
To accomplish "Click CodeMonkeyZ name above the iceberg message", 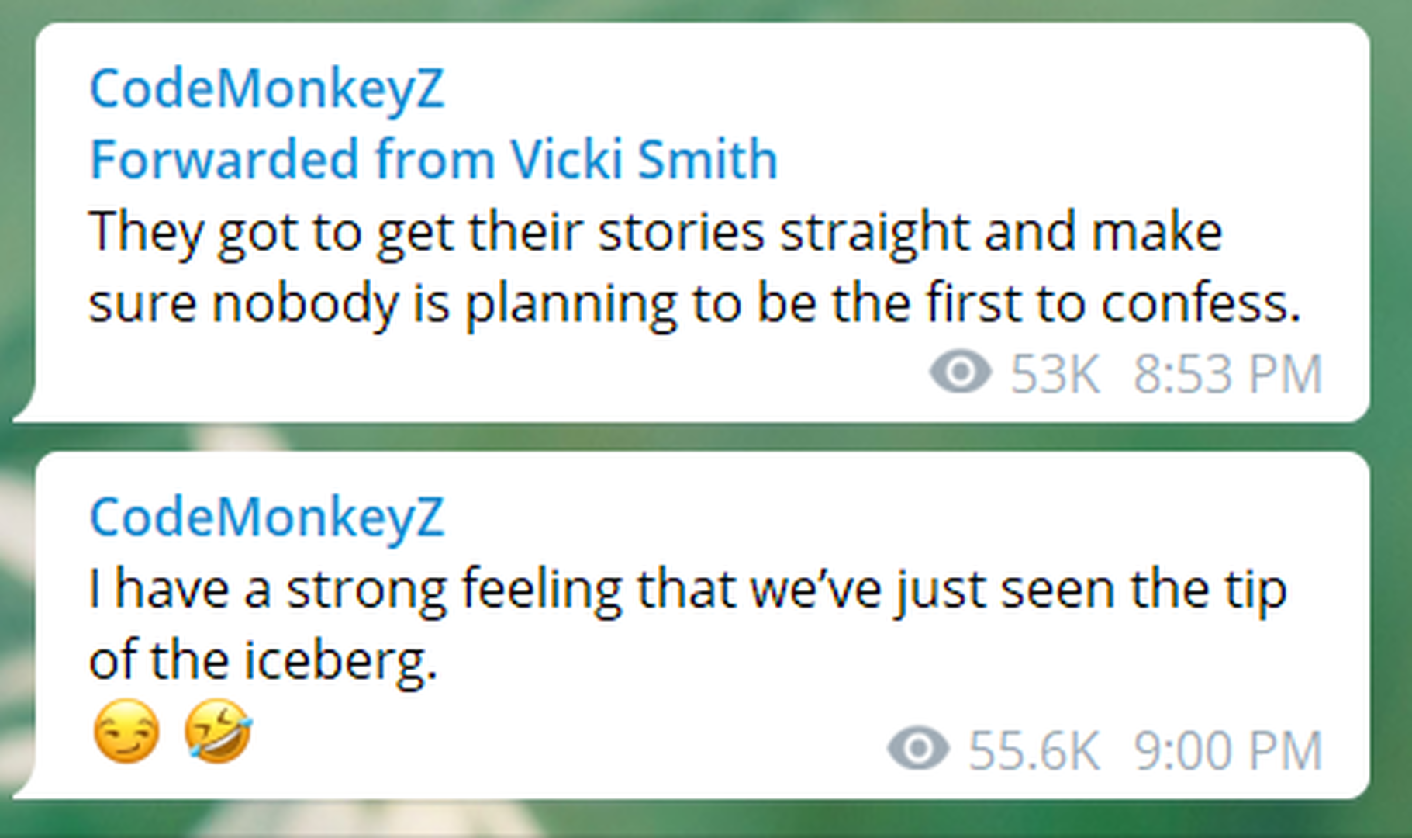I will pyautogui.click(x=267, y=517).
